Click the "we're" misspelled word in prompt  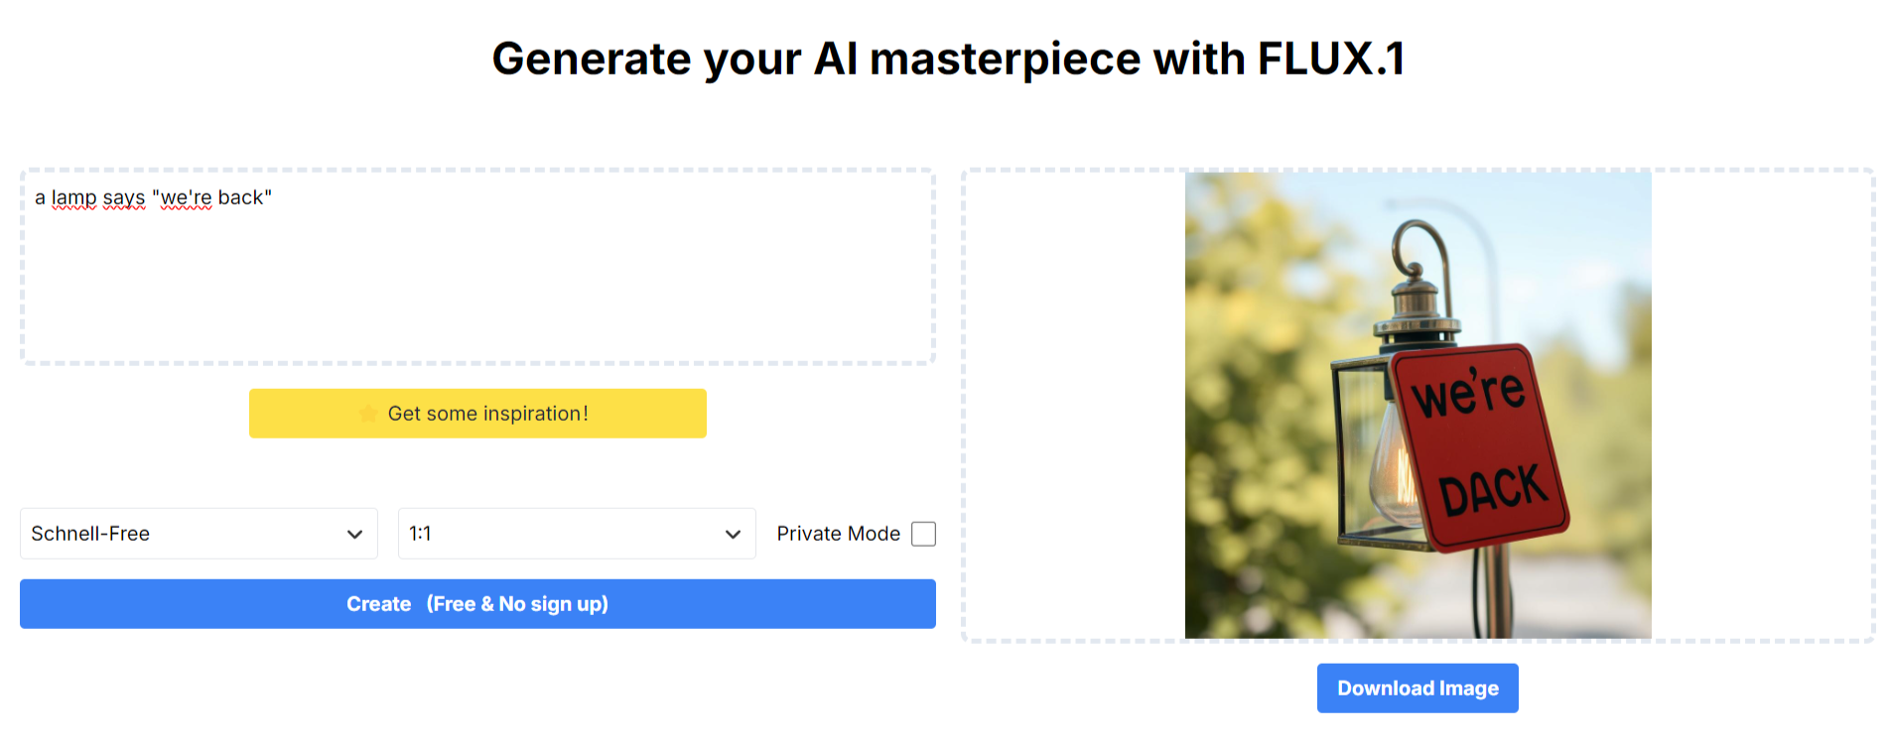click(186, 197)
